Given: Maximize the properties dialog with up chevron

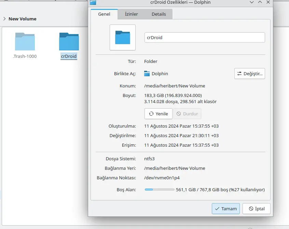Looking at the screenshot, I should coord(260,2).
